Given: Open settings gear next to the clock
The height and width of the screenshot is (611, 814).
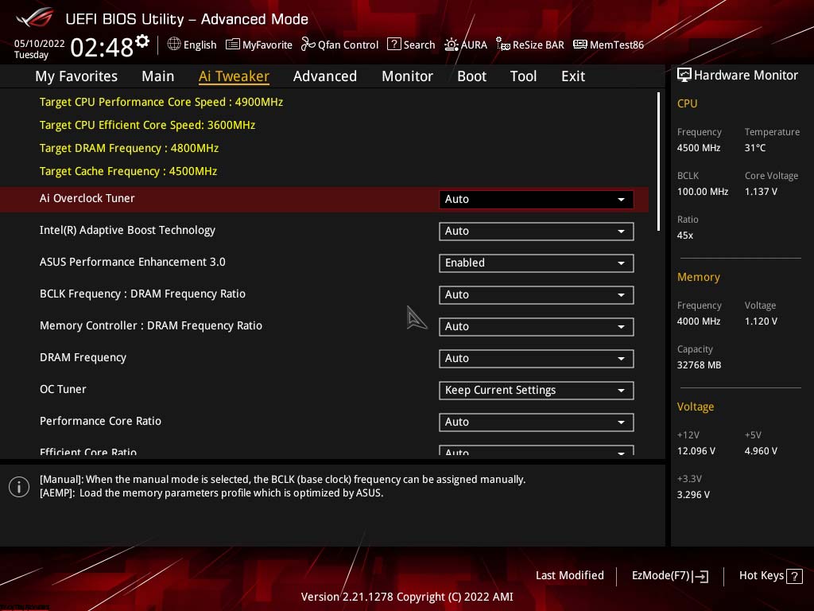Looking at the screenshot, I should (x=142, y=41).
